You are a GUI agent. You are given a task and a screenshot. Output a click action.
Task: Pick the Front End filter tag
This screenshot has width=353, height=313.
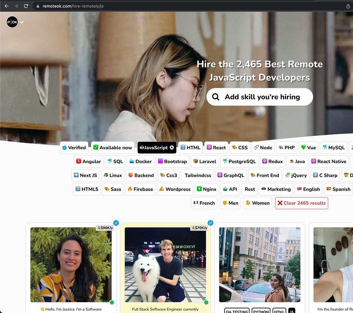pyautogui.click(x=265, y=175)
